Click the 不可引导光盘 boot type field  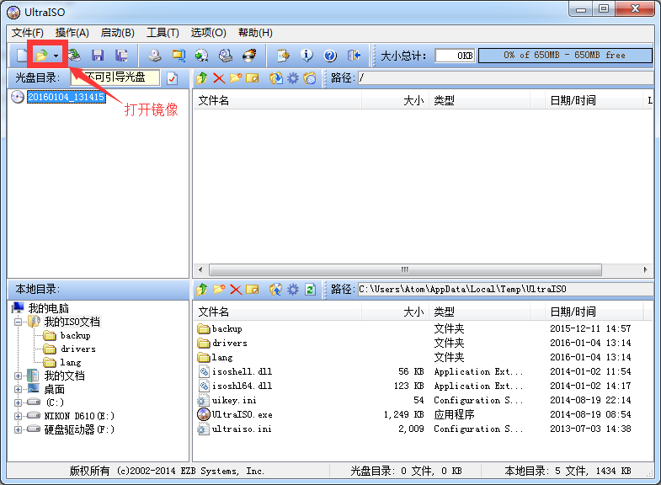click(x=115, y=77)
